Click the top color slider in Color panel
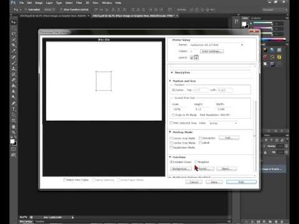Viewport: 299px width, 224px height. pos(262,22)
